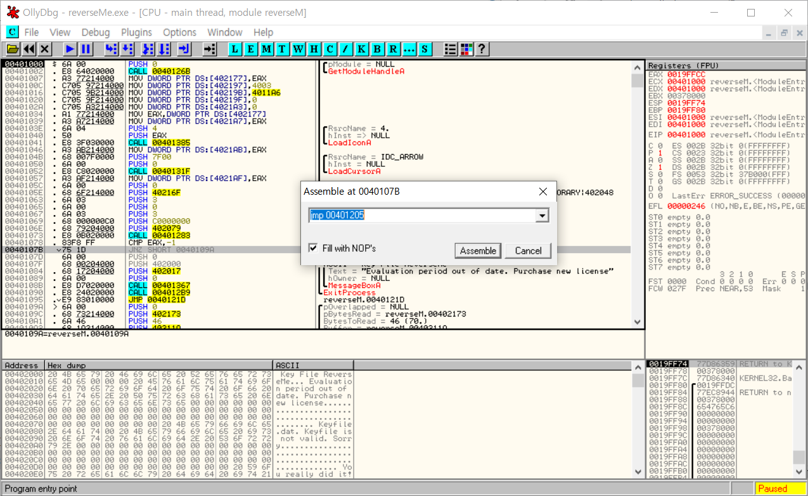This screenshot has width=808, height=496.
Task: Show Patches window (slash button)
Action: coord(346,49)
